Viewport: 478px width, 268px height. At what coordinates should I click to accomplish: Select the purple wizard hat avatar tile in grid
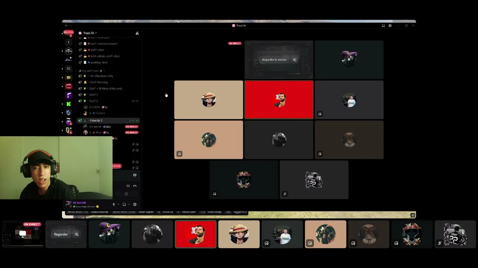(349, 60)
